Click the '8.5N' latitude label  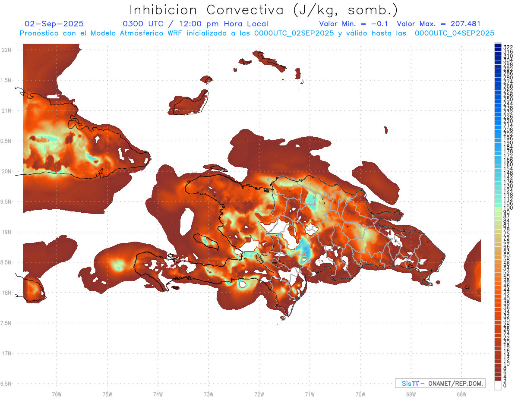point(6,262)
